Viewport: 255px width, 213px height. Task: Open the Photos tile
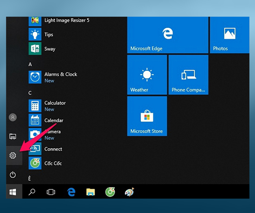click(229, 35)
